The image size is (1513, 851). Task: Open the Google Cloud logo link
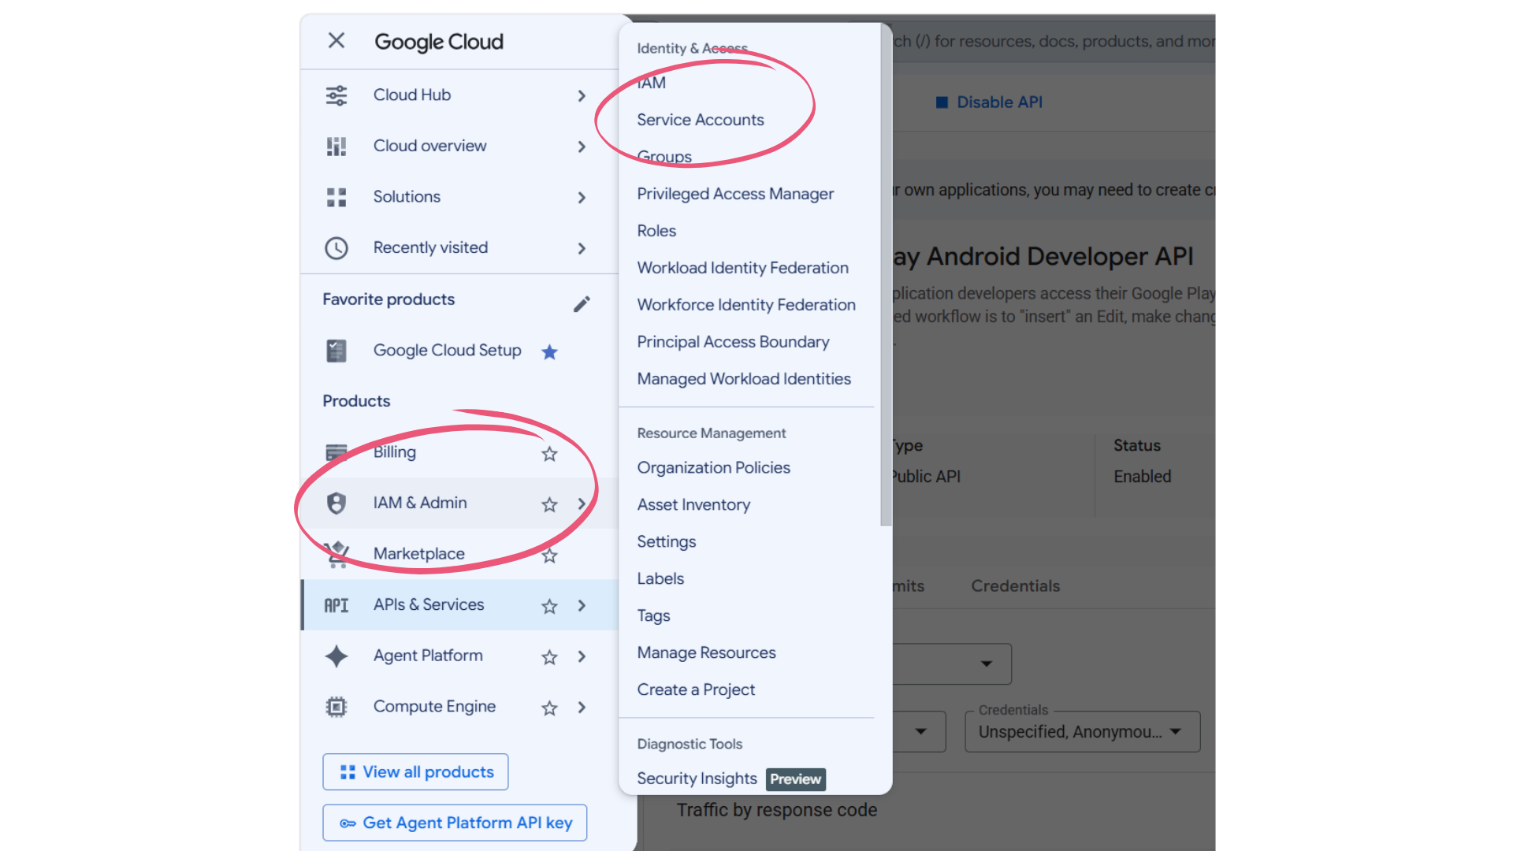439,42
